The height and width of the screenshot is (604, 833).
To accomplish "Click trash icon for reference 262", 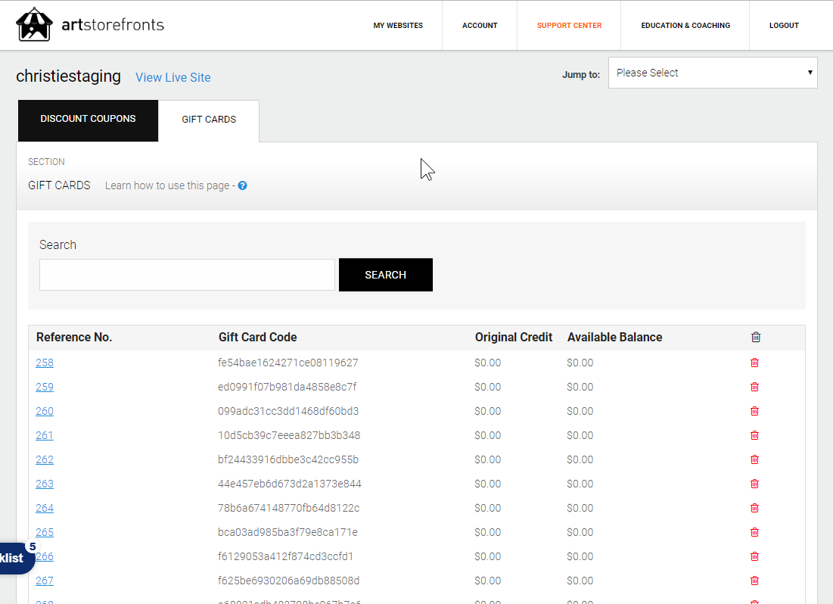I will (x=754, y=459).
